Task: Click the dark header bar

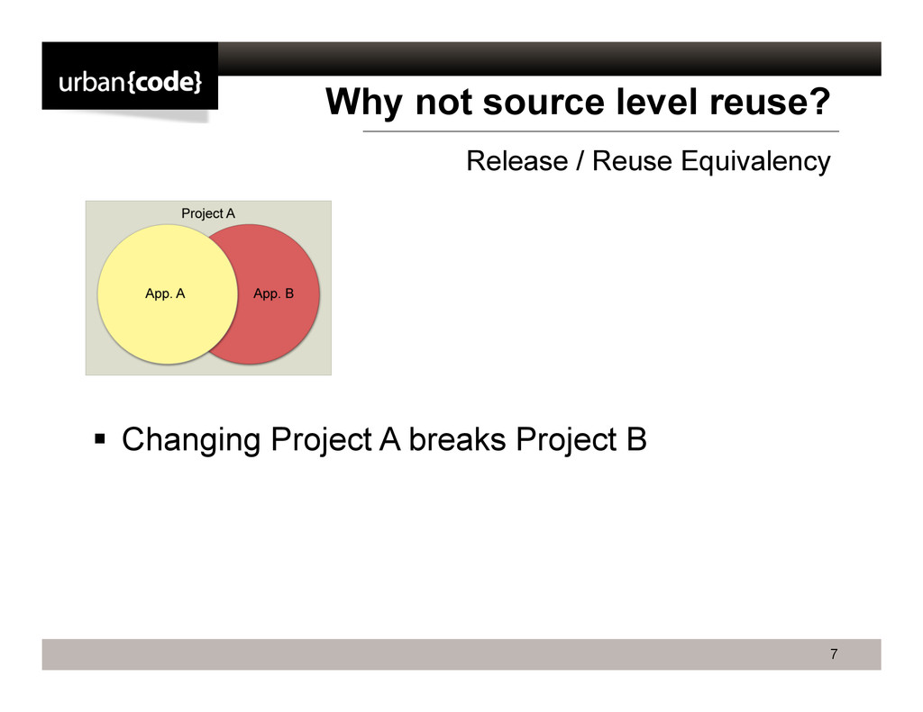Action: (x=549, y=59)
